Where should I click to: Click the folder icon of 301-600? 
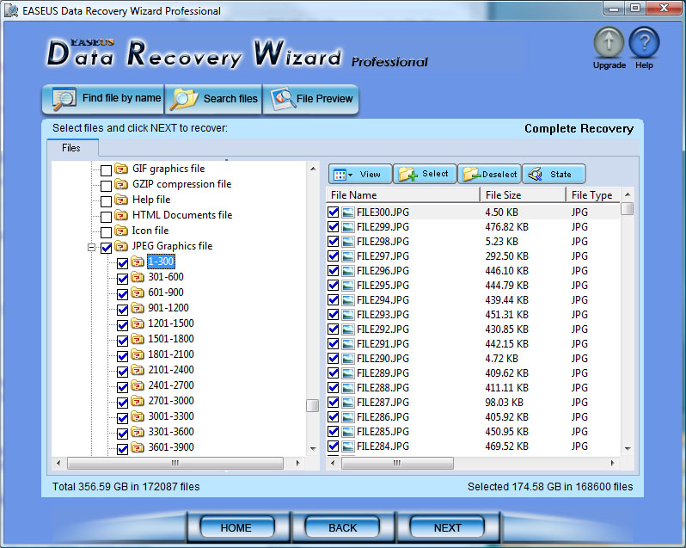(x=138, y=277)
